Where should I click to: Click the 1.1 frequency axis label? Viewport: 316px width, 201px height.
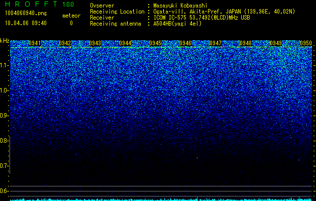(x=4, y=66)
